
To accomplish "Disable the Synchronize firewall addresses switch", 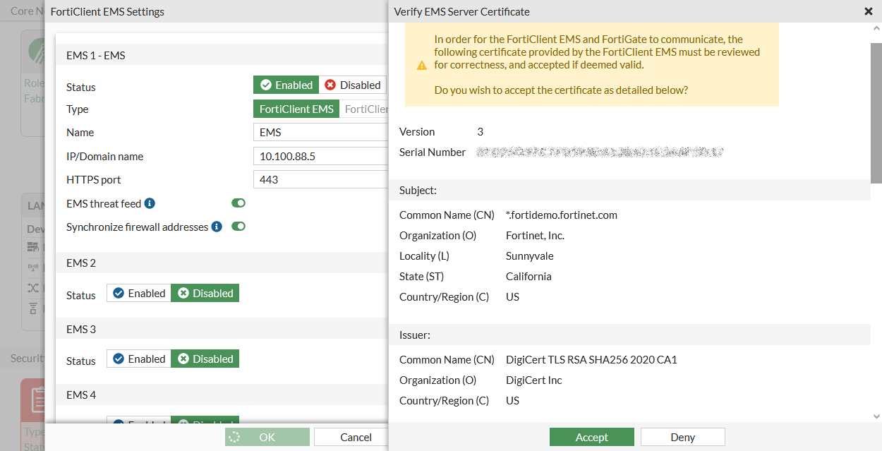I will [x=238, y=224].
